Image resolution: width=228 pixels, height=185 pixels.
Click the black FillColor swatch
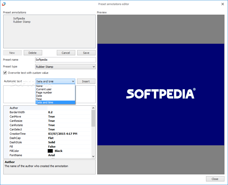(50, 151)
